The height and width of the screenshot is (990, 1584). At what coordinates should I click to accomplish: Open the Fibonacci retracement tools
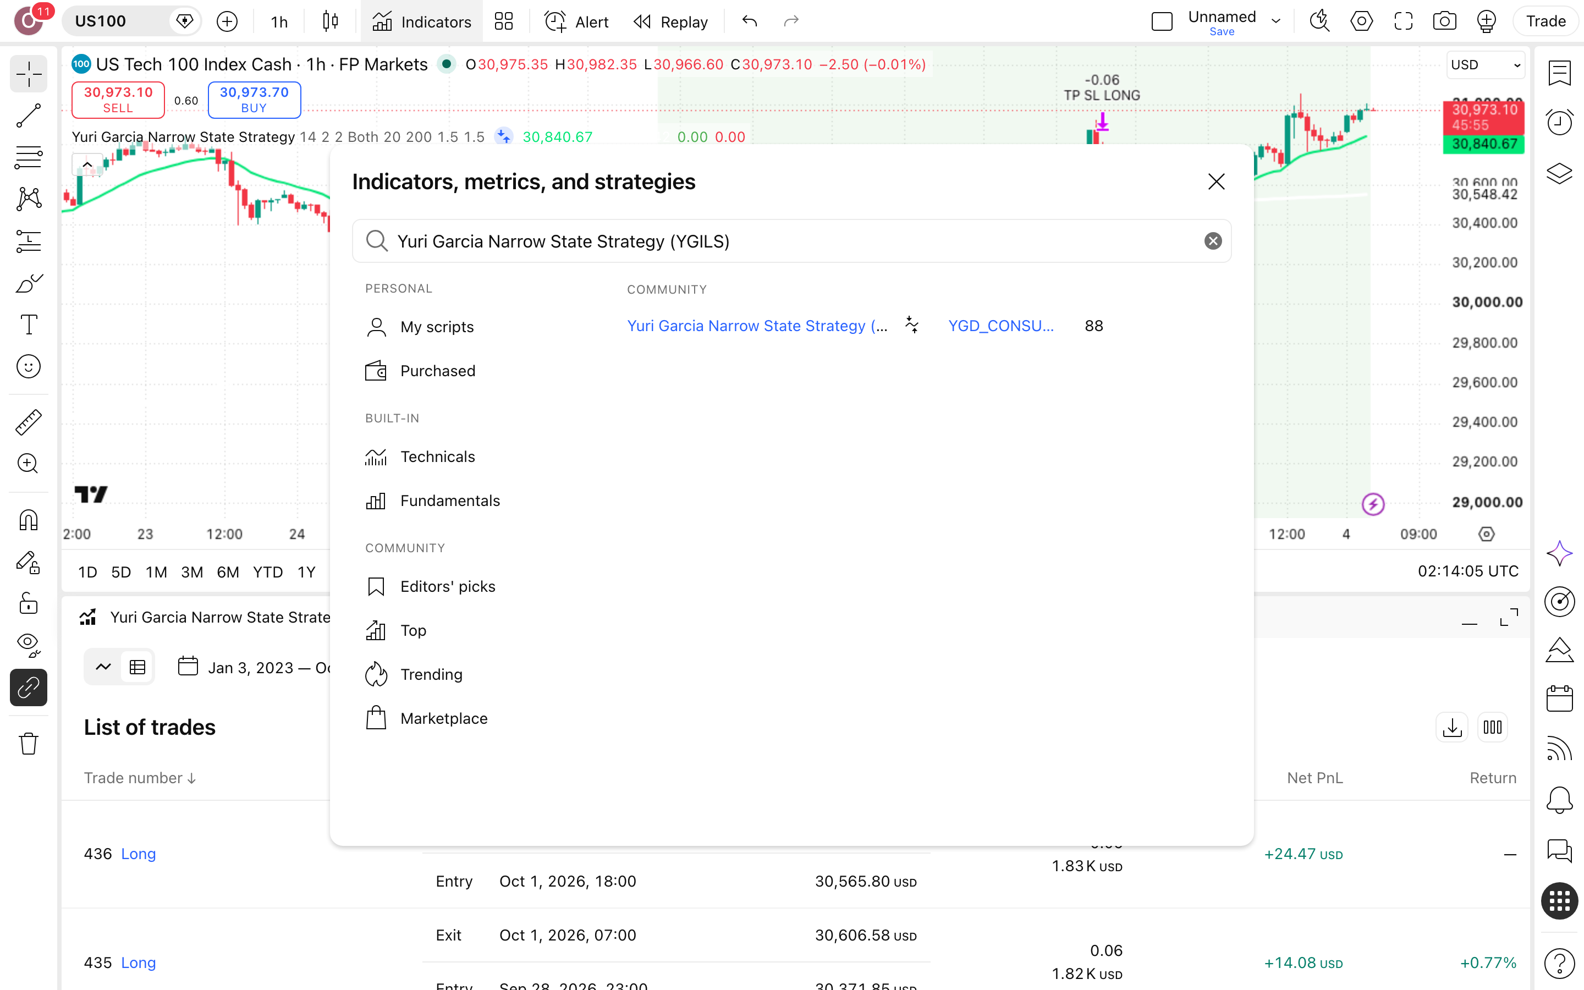(x=28, y=157)
